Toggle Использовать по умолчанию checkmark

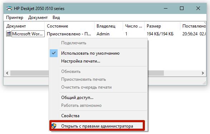[54, 53]
